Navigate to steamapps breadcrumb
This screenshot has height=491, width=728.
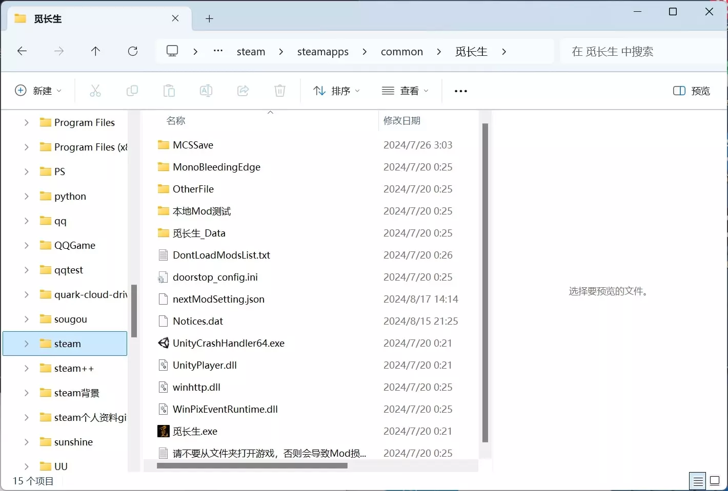pos(323,52)
